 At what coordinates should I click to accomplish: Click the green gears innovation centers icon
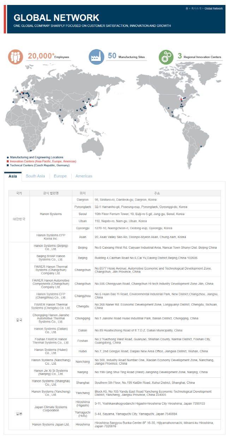[166, 57]
